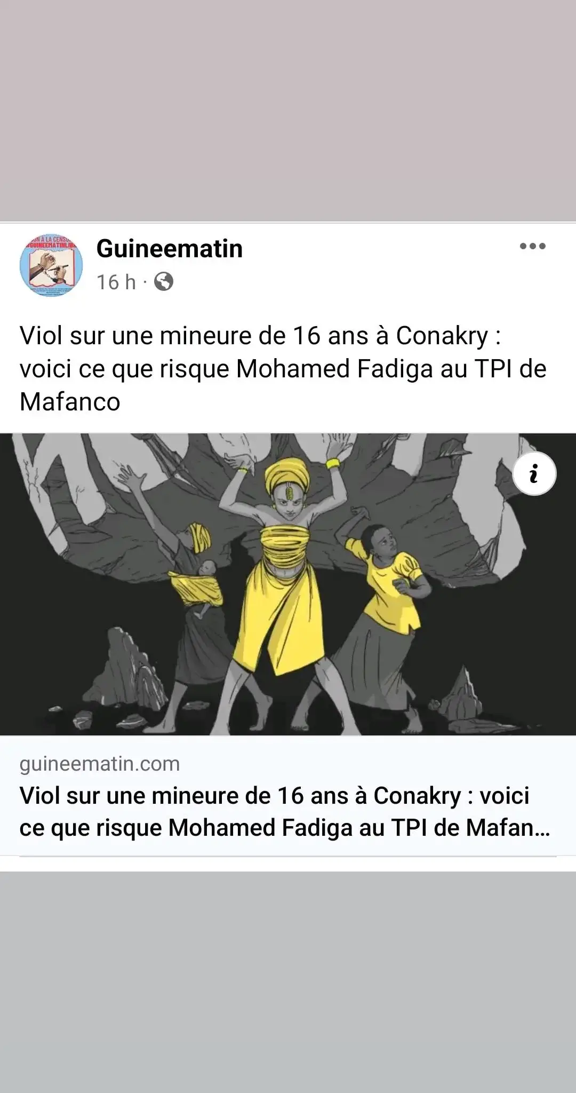This screenshot has width=576, height=1093.
Task: Tap the empty gray area above the post
Action: (x=288, y=109)
